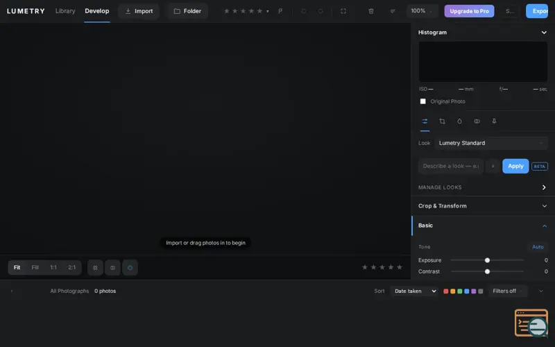Image resolution: width=555 pixels, height=347 pixels.
Task: Filter by blue color label
Action: (466, 291)
